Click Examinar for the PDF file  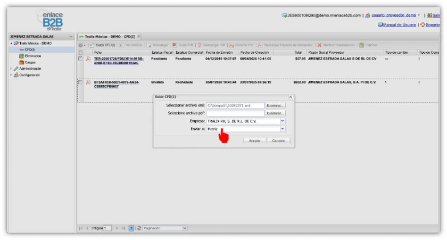pyautogui.click(x=276, y=113)
